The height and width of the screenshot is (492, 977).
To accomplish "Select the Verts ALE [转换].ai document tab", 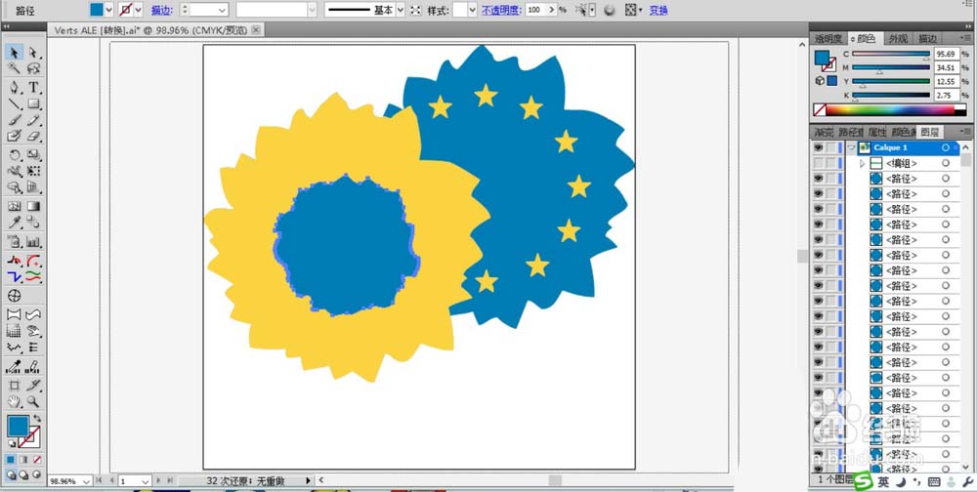I will (x=150, y=29).
